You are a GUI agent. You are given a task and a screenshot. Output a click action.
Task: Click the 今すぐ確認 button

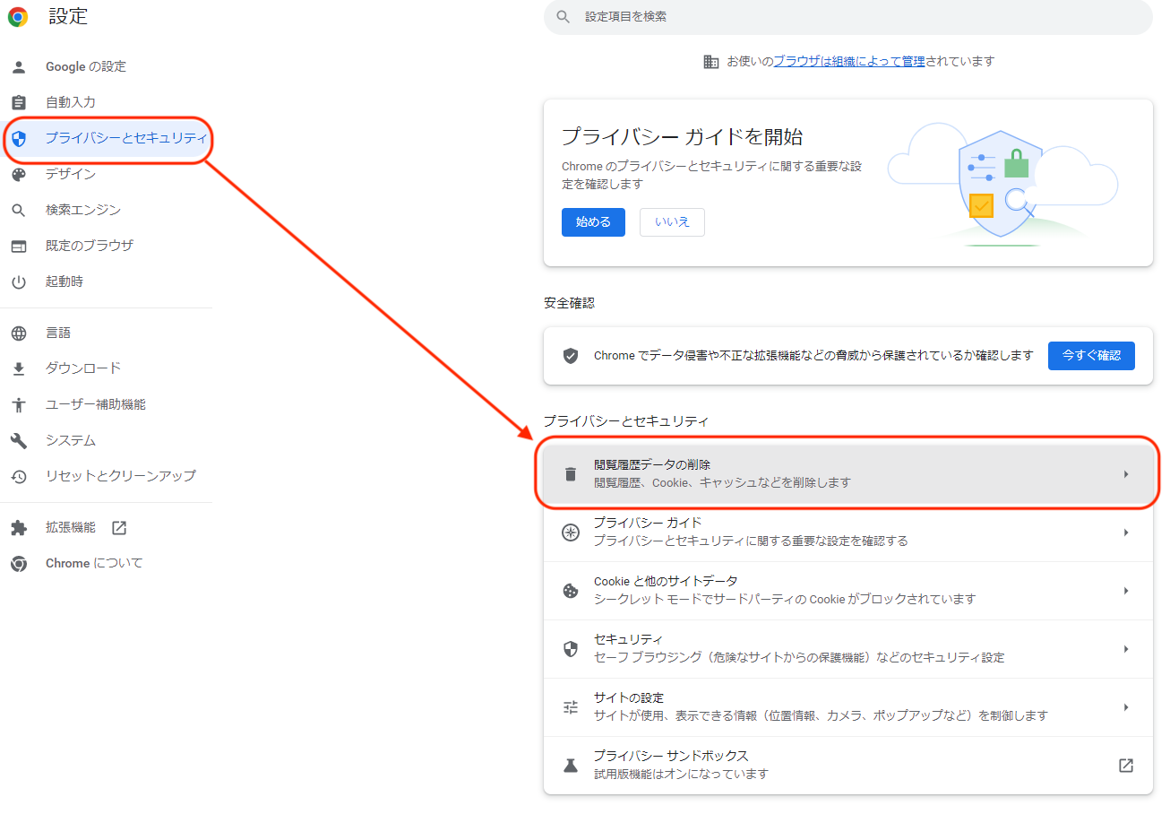1091,356
